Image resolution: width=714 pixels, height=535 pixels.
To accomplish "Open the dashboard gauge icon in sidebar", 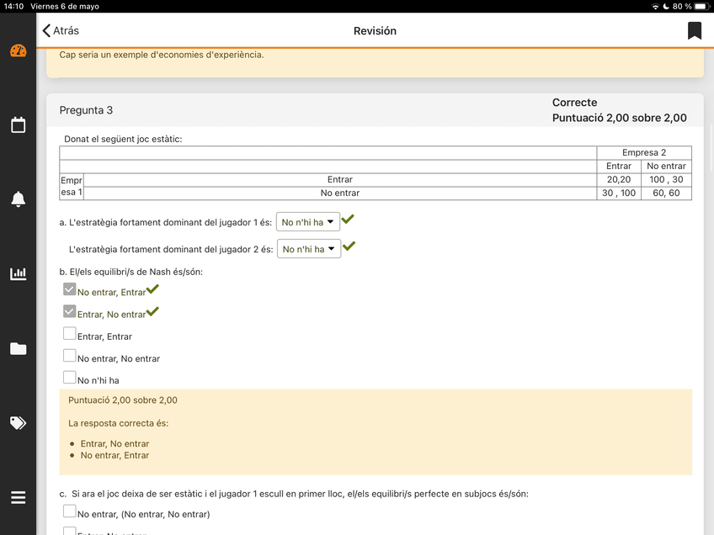I will (18, 51).
